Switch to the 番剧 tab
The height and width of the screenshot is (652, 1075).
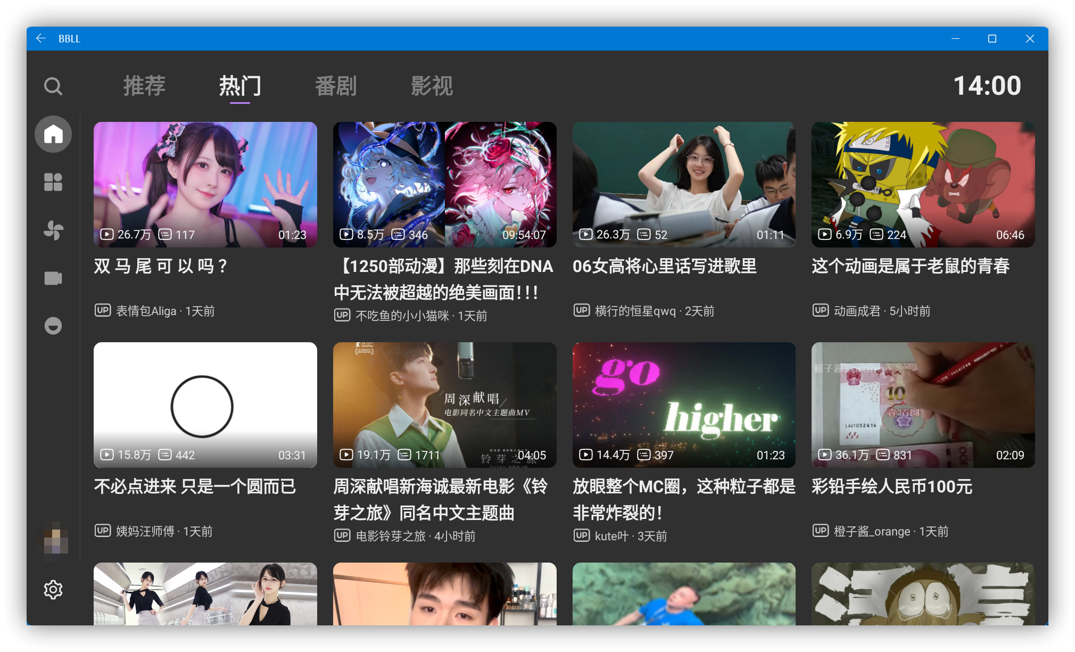(x=336, y=86)
